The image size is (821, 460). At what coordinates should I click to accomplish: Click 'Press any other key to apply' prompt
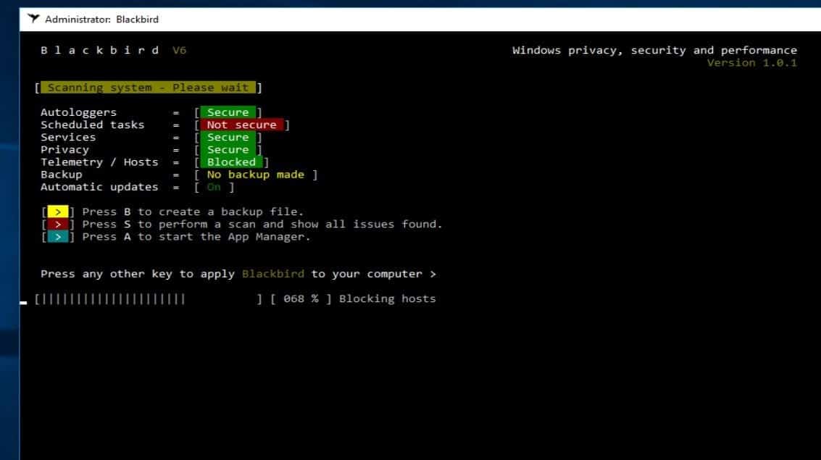(x=238, y=275)
